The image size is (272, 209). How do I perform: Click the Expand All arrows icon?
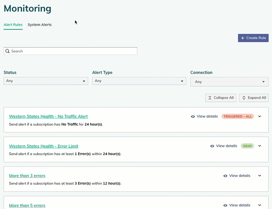(x=244, y=98)
